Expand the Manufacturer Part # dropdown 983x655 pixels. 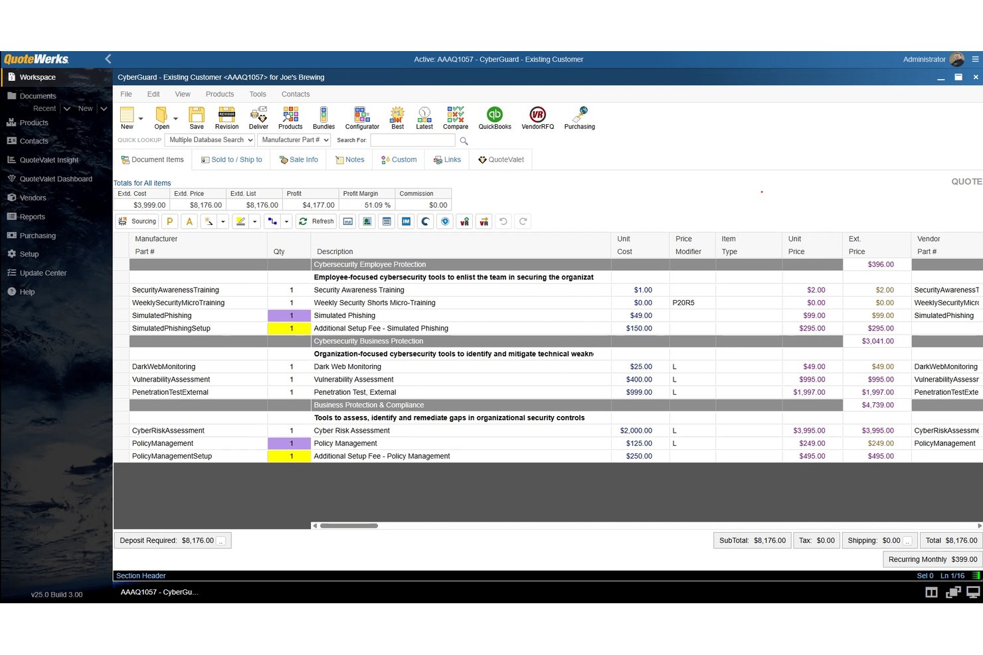pyautogui.click(x=294, y=140)
